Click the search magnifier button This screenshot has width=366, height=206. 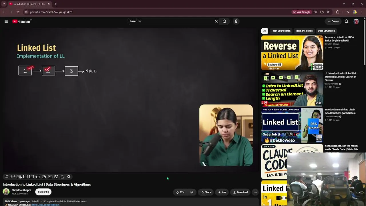tap(224, 21)
